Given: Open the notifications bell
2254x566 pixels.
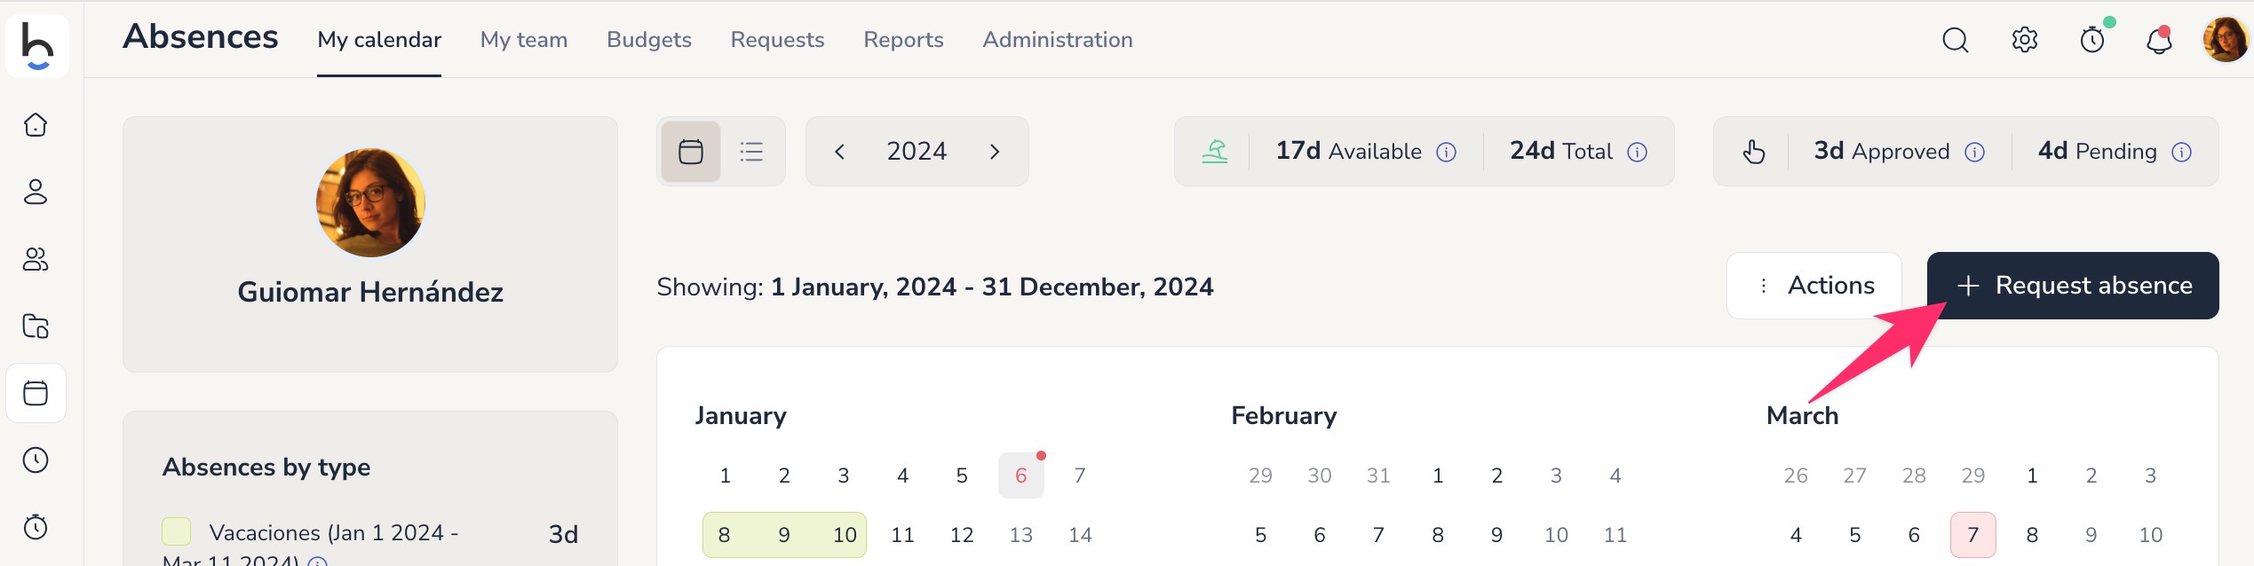Looking at the screenshot, I should tap(2159, 40).
